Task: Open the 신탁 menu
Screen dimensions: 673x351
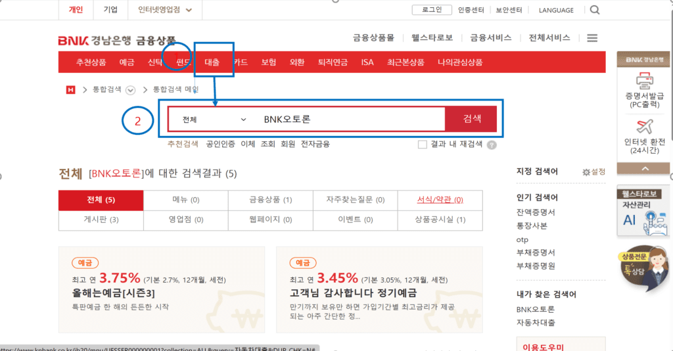Action: [155, 62]
